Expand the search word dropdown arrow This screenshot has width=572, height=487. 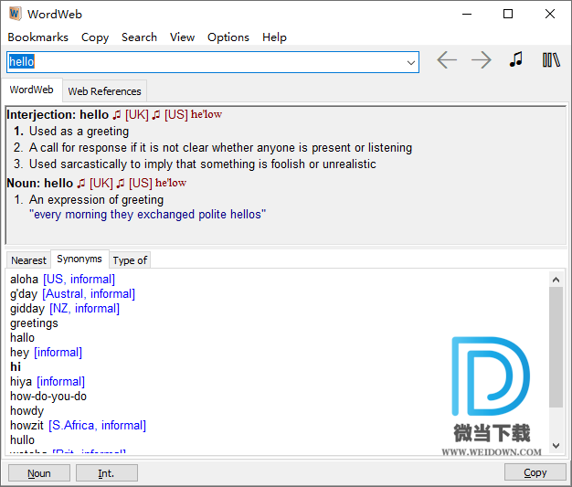click(411, 62)
